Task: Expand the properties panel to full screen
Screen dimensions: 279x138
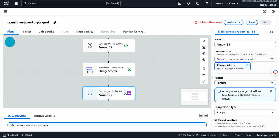Action: tap(271, 32)
